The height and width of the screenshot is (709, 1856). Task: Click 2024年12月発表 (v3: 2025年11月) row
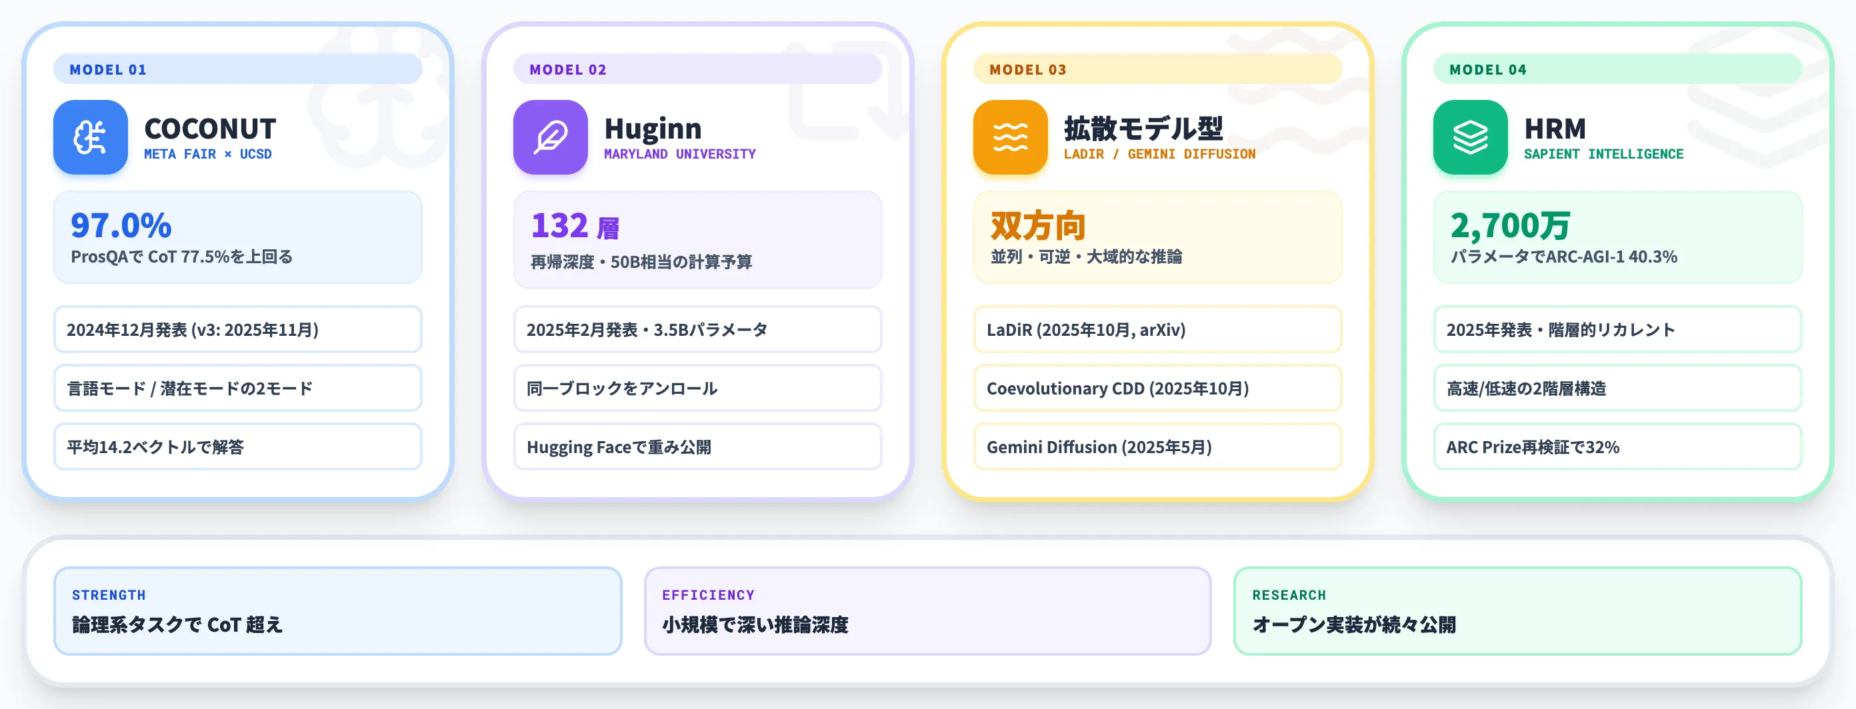point(238,330)
